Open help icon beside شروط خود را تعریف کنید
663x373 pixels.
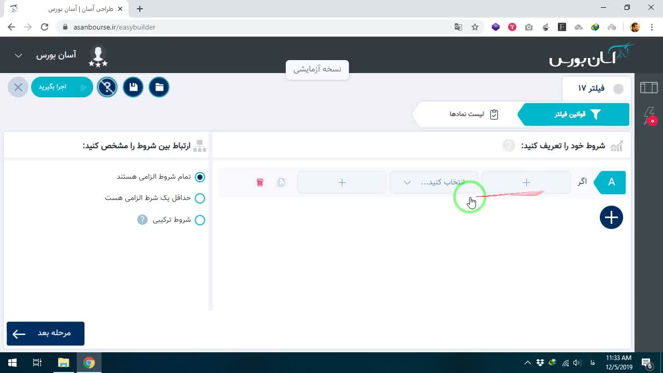(509, 146)
